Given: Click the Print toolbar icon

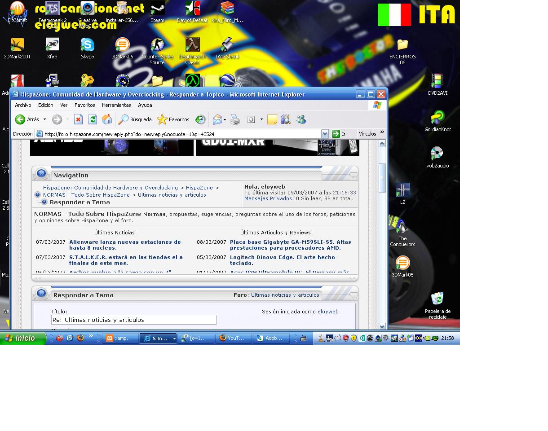Looking at the screenshot, I should point(235,119).
